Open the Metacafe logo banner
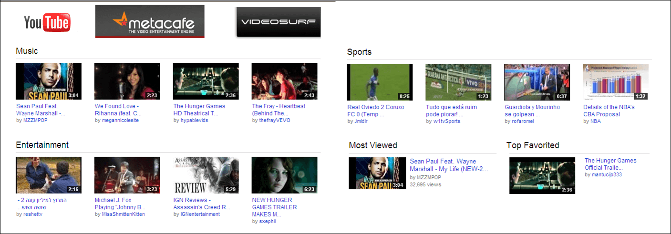 click(x=150, y=21)
